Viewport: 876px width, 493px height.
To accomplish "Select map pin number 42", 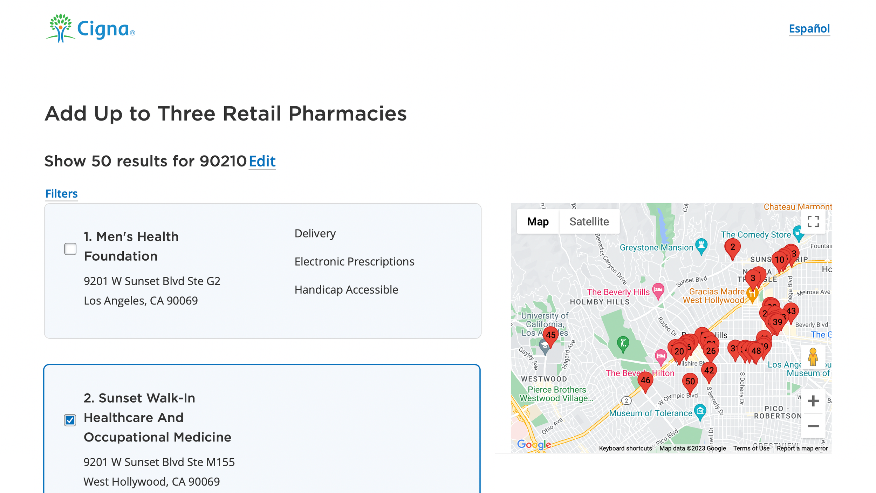I will pyautogui.click(x=709, y=371).
